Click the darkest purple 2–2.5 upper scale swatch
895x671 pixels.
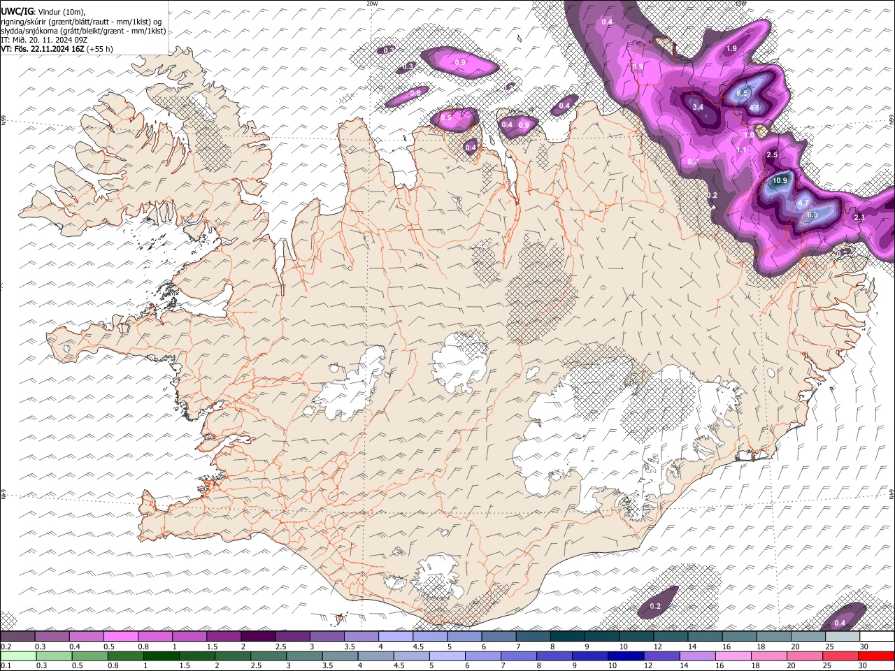pyautogui.click(x=258, y=637)
